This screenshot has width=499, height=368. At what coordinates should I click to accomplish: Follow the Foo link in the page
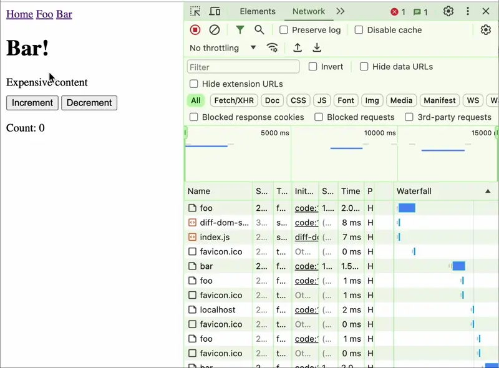pos(44,14)
